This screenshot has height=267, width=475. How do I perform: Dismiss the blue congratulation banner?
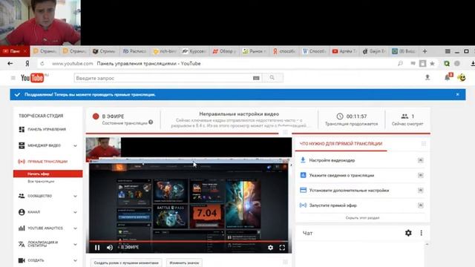[x=457, y=94]
